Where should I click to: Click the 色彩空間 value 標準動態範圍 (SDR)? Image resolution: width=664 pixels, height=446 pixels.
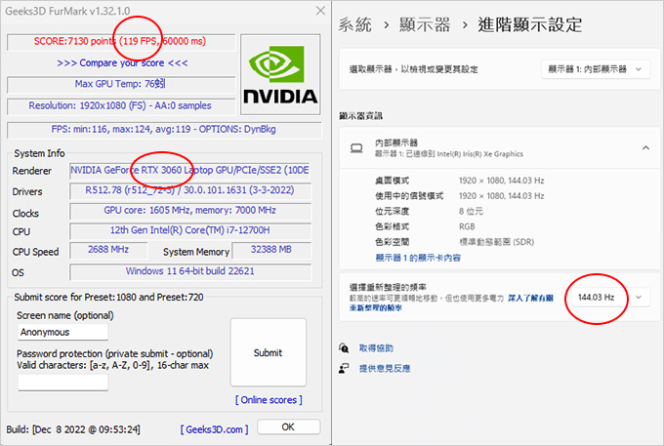coord(496,242)
